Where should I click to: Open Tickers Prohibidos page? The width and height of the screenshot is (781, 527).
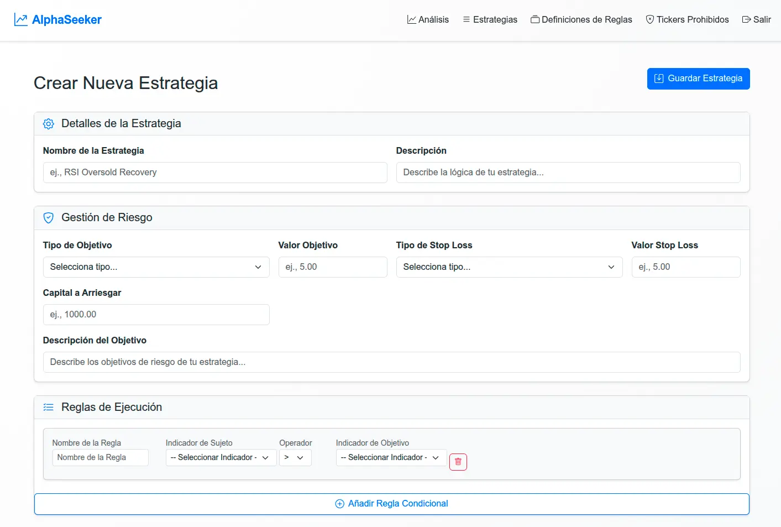click(687, 19)
